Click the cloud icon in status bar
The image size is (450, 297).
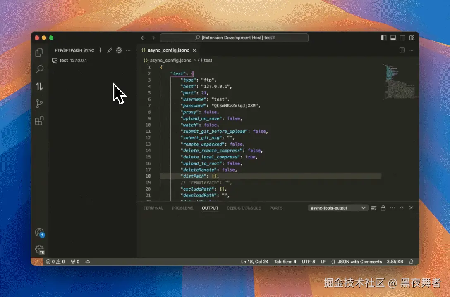coord(88,262)
